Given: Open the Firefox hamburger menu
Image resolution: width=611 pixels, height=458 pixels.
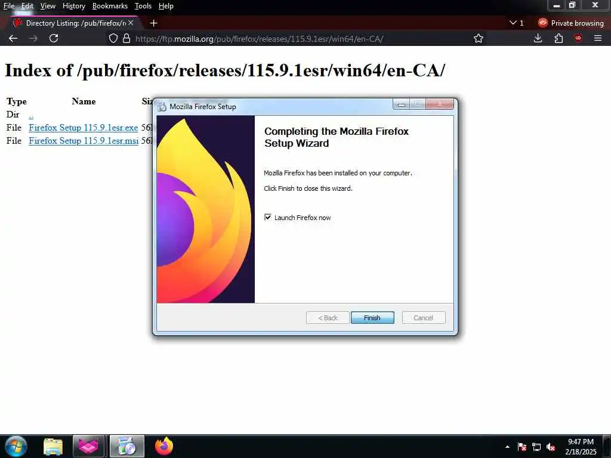Looking at the screenshot, I should [x=598, y=38].
